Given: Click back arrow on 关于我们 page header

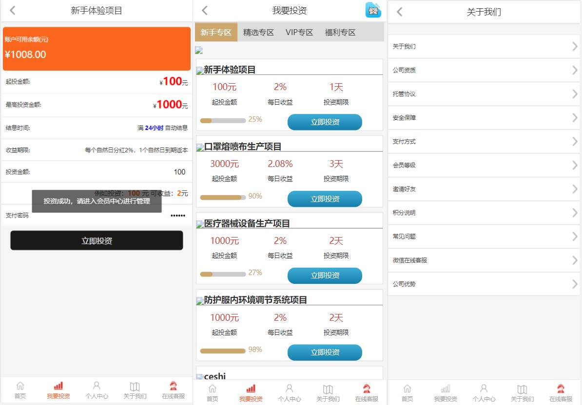Looking at the screenshot, I should [399, 12].
